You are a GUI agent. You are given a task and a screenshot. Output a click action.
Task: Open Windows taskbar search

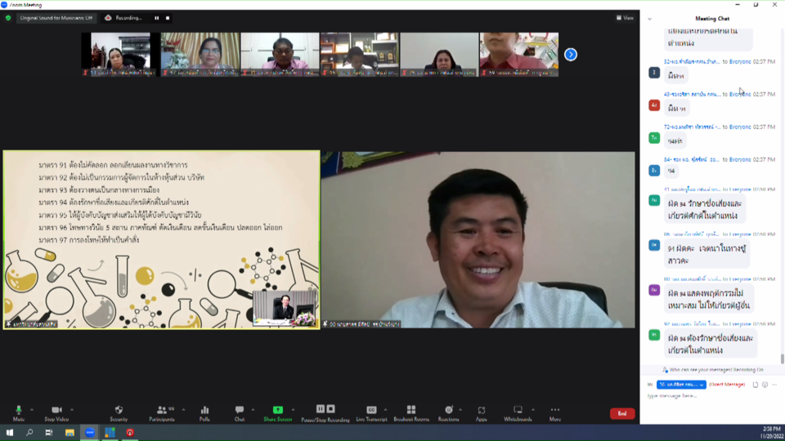click(29, 433)
